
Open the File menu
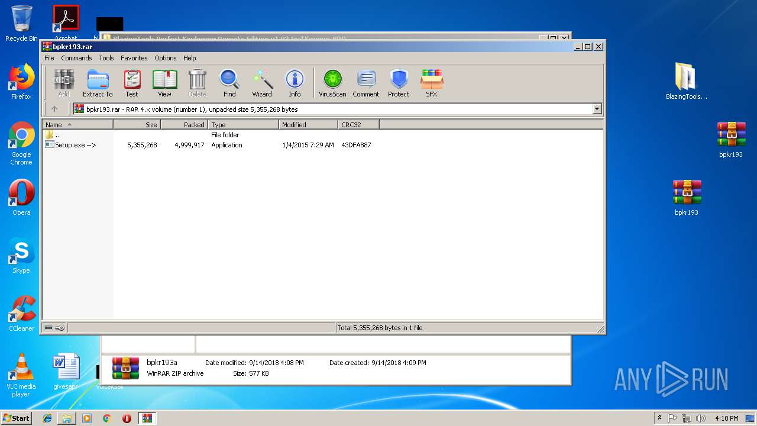coord(49,58)
